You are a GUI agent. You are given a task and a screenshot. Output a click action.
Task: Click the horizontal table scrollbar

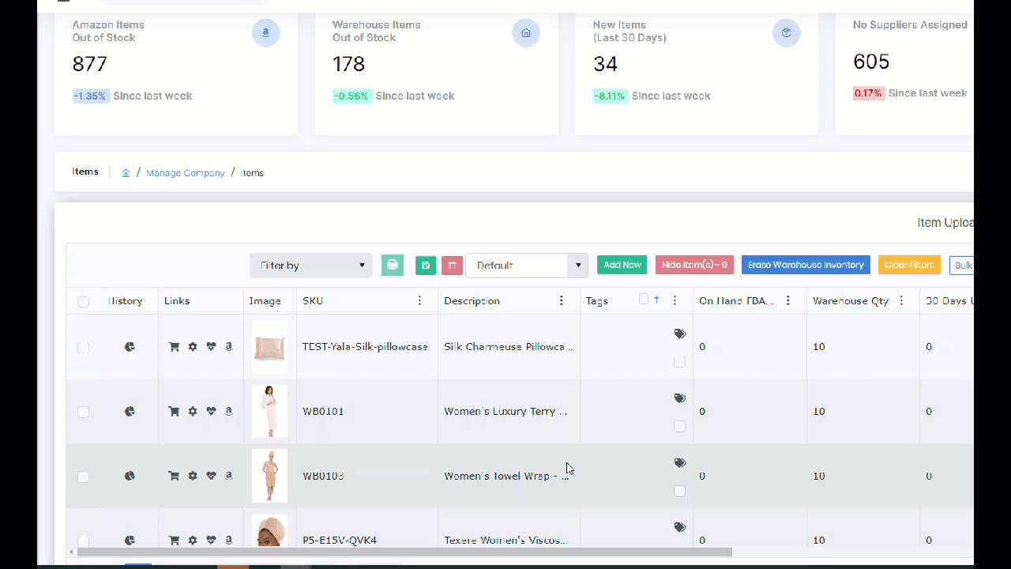point(404,552)
